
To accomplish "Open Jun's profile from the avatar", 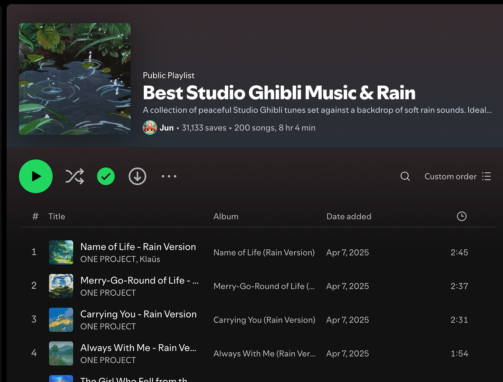I will click(x=150, y=128).
